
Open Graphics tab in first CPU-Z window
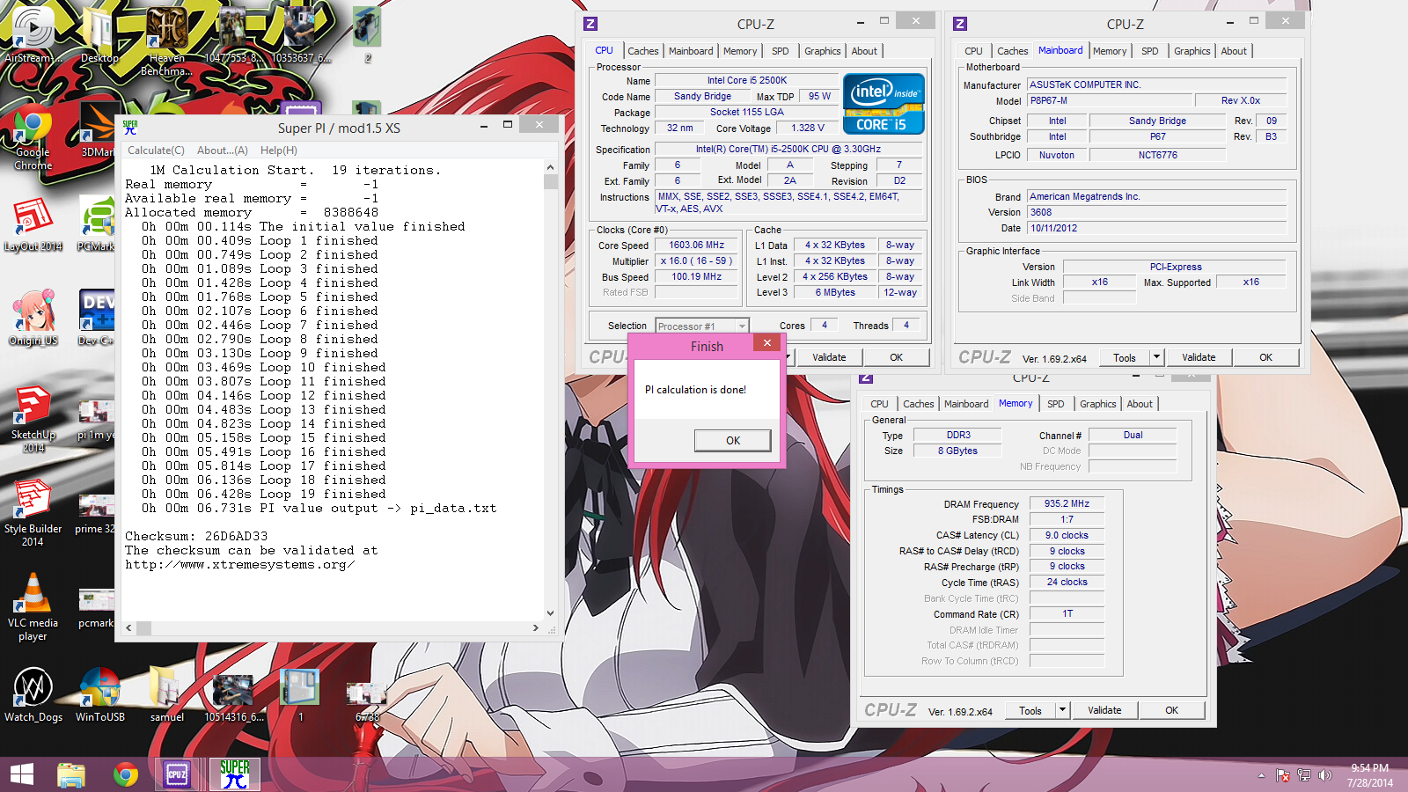(823, 51)
